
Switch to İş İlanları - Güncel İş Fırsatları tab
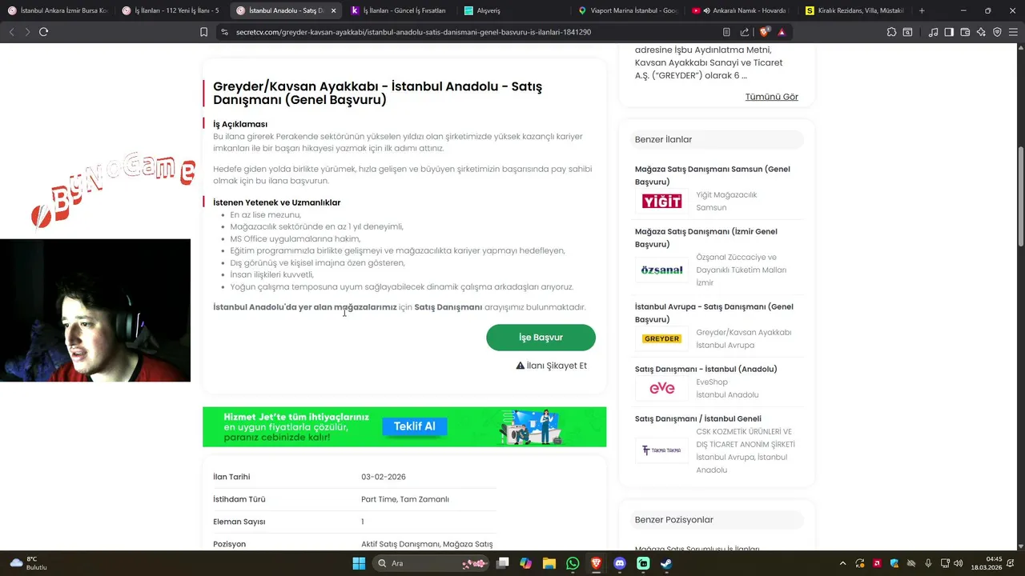click(400, 10)
